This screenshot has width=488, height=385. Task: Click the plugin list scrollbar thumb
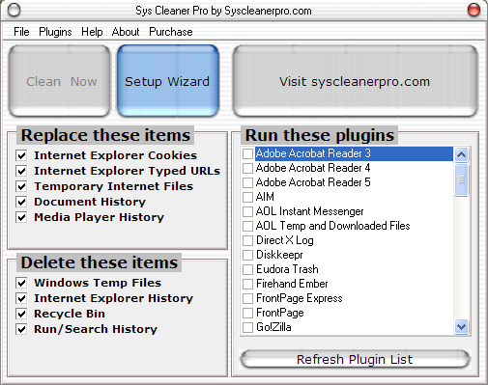tap(461, 179)
